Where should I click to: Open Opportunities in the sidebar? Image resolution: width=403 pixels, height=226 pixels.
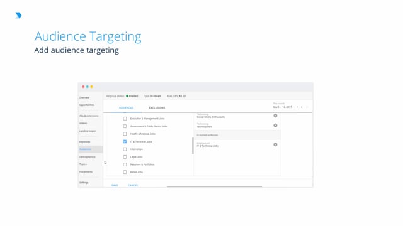pyautogui.click(x=87, y=105)
